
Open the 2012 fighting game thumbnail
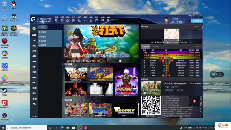tap(76, 74)
